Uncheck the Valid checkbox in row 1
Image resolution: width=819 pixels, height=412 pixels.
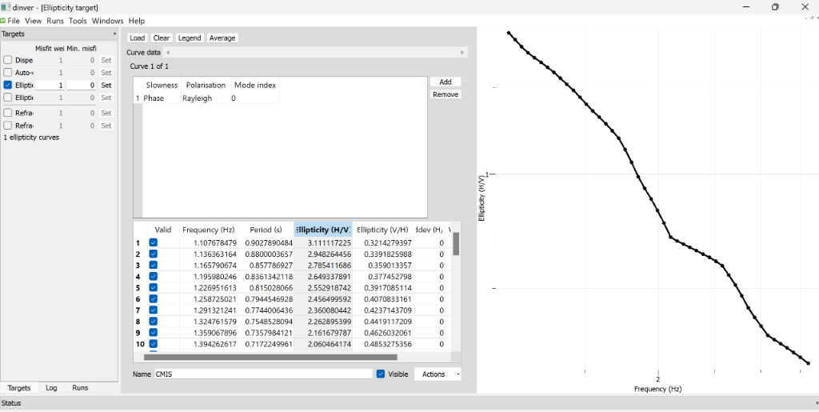[x=154, y=242]
